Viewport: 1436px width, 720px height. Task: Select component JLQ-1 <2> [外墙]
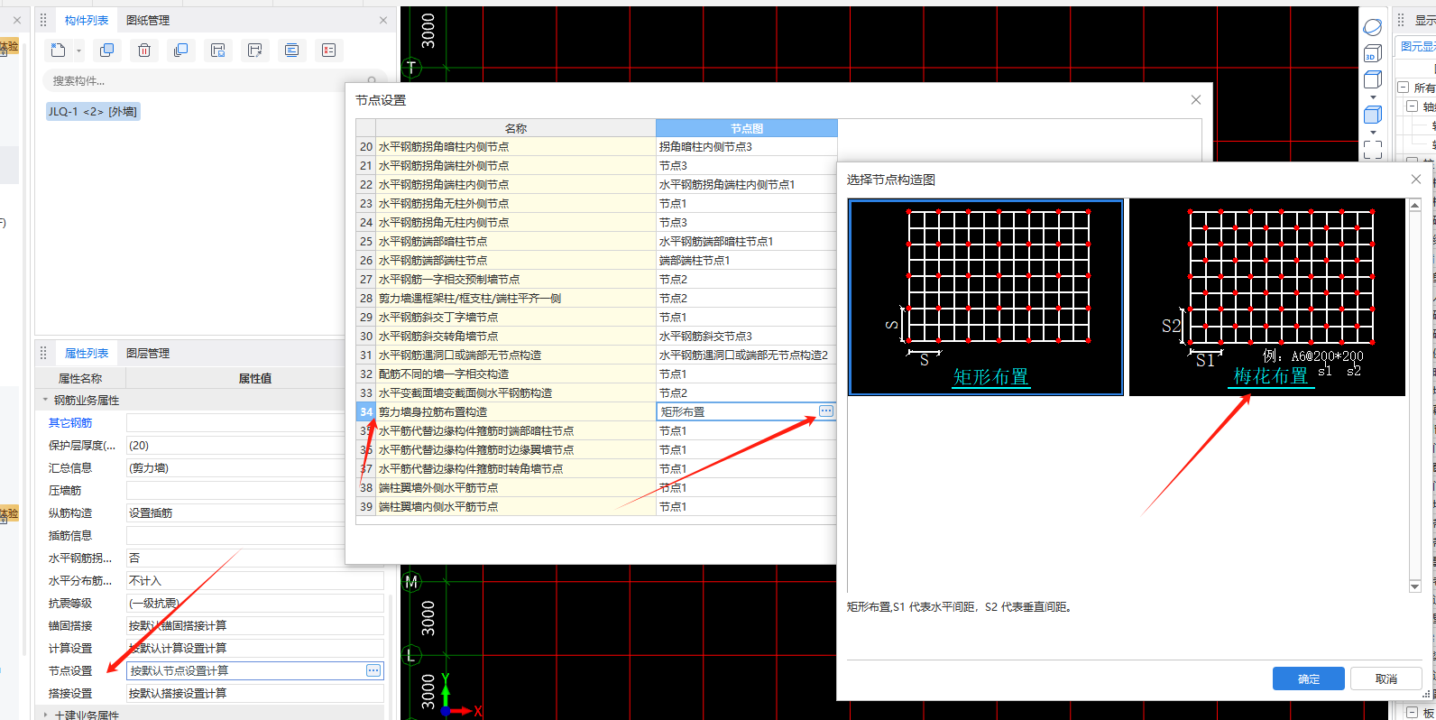[93, 111]
